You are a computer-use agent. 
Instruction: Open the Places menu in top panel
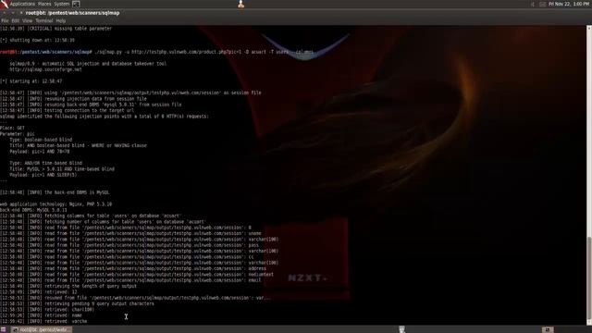click(44, 4)
